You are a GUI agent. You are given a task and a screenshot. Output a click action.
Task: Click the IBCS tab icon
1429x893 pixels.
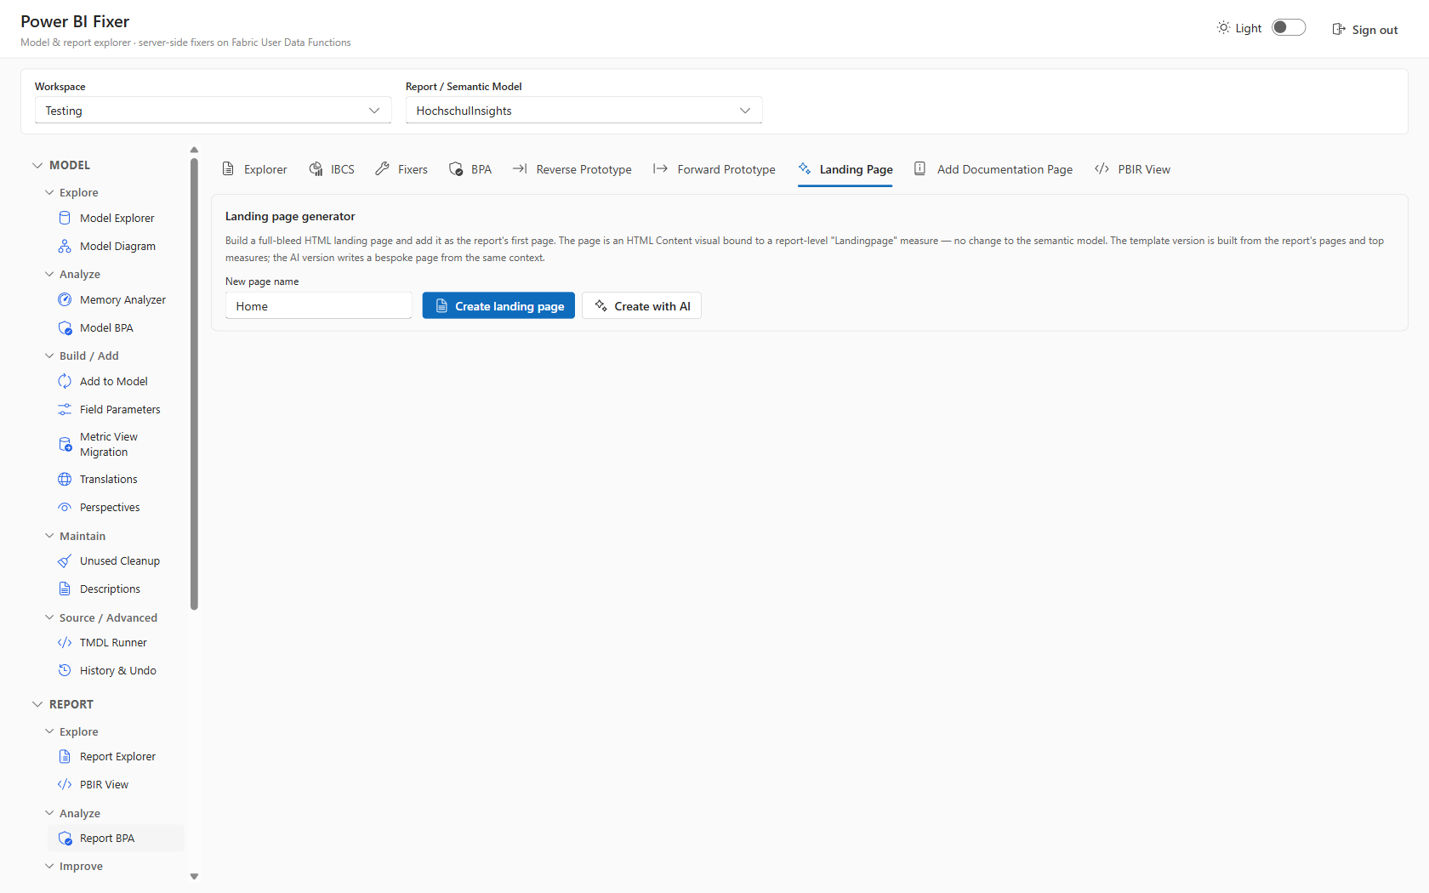point(316,169)
